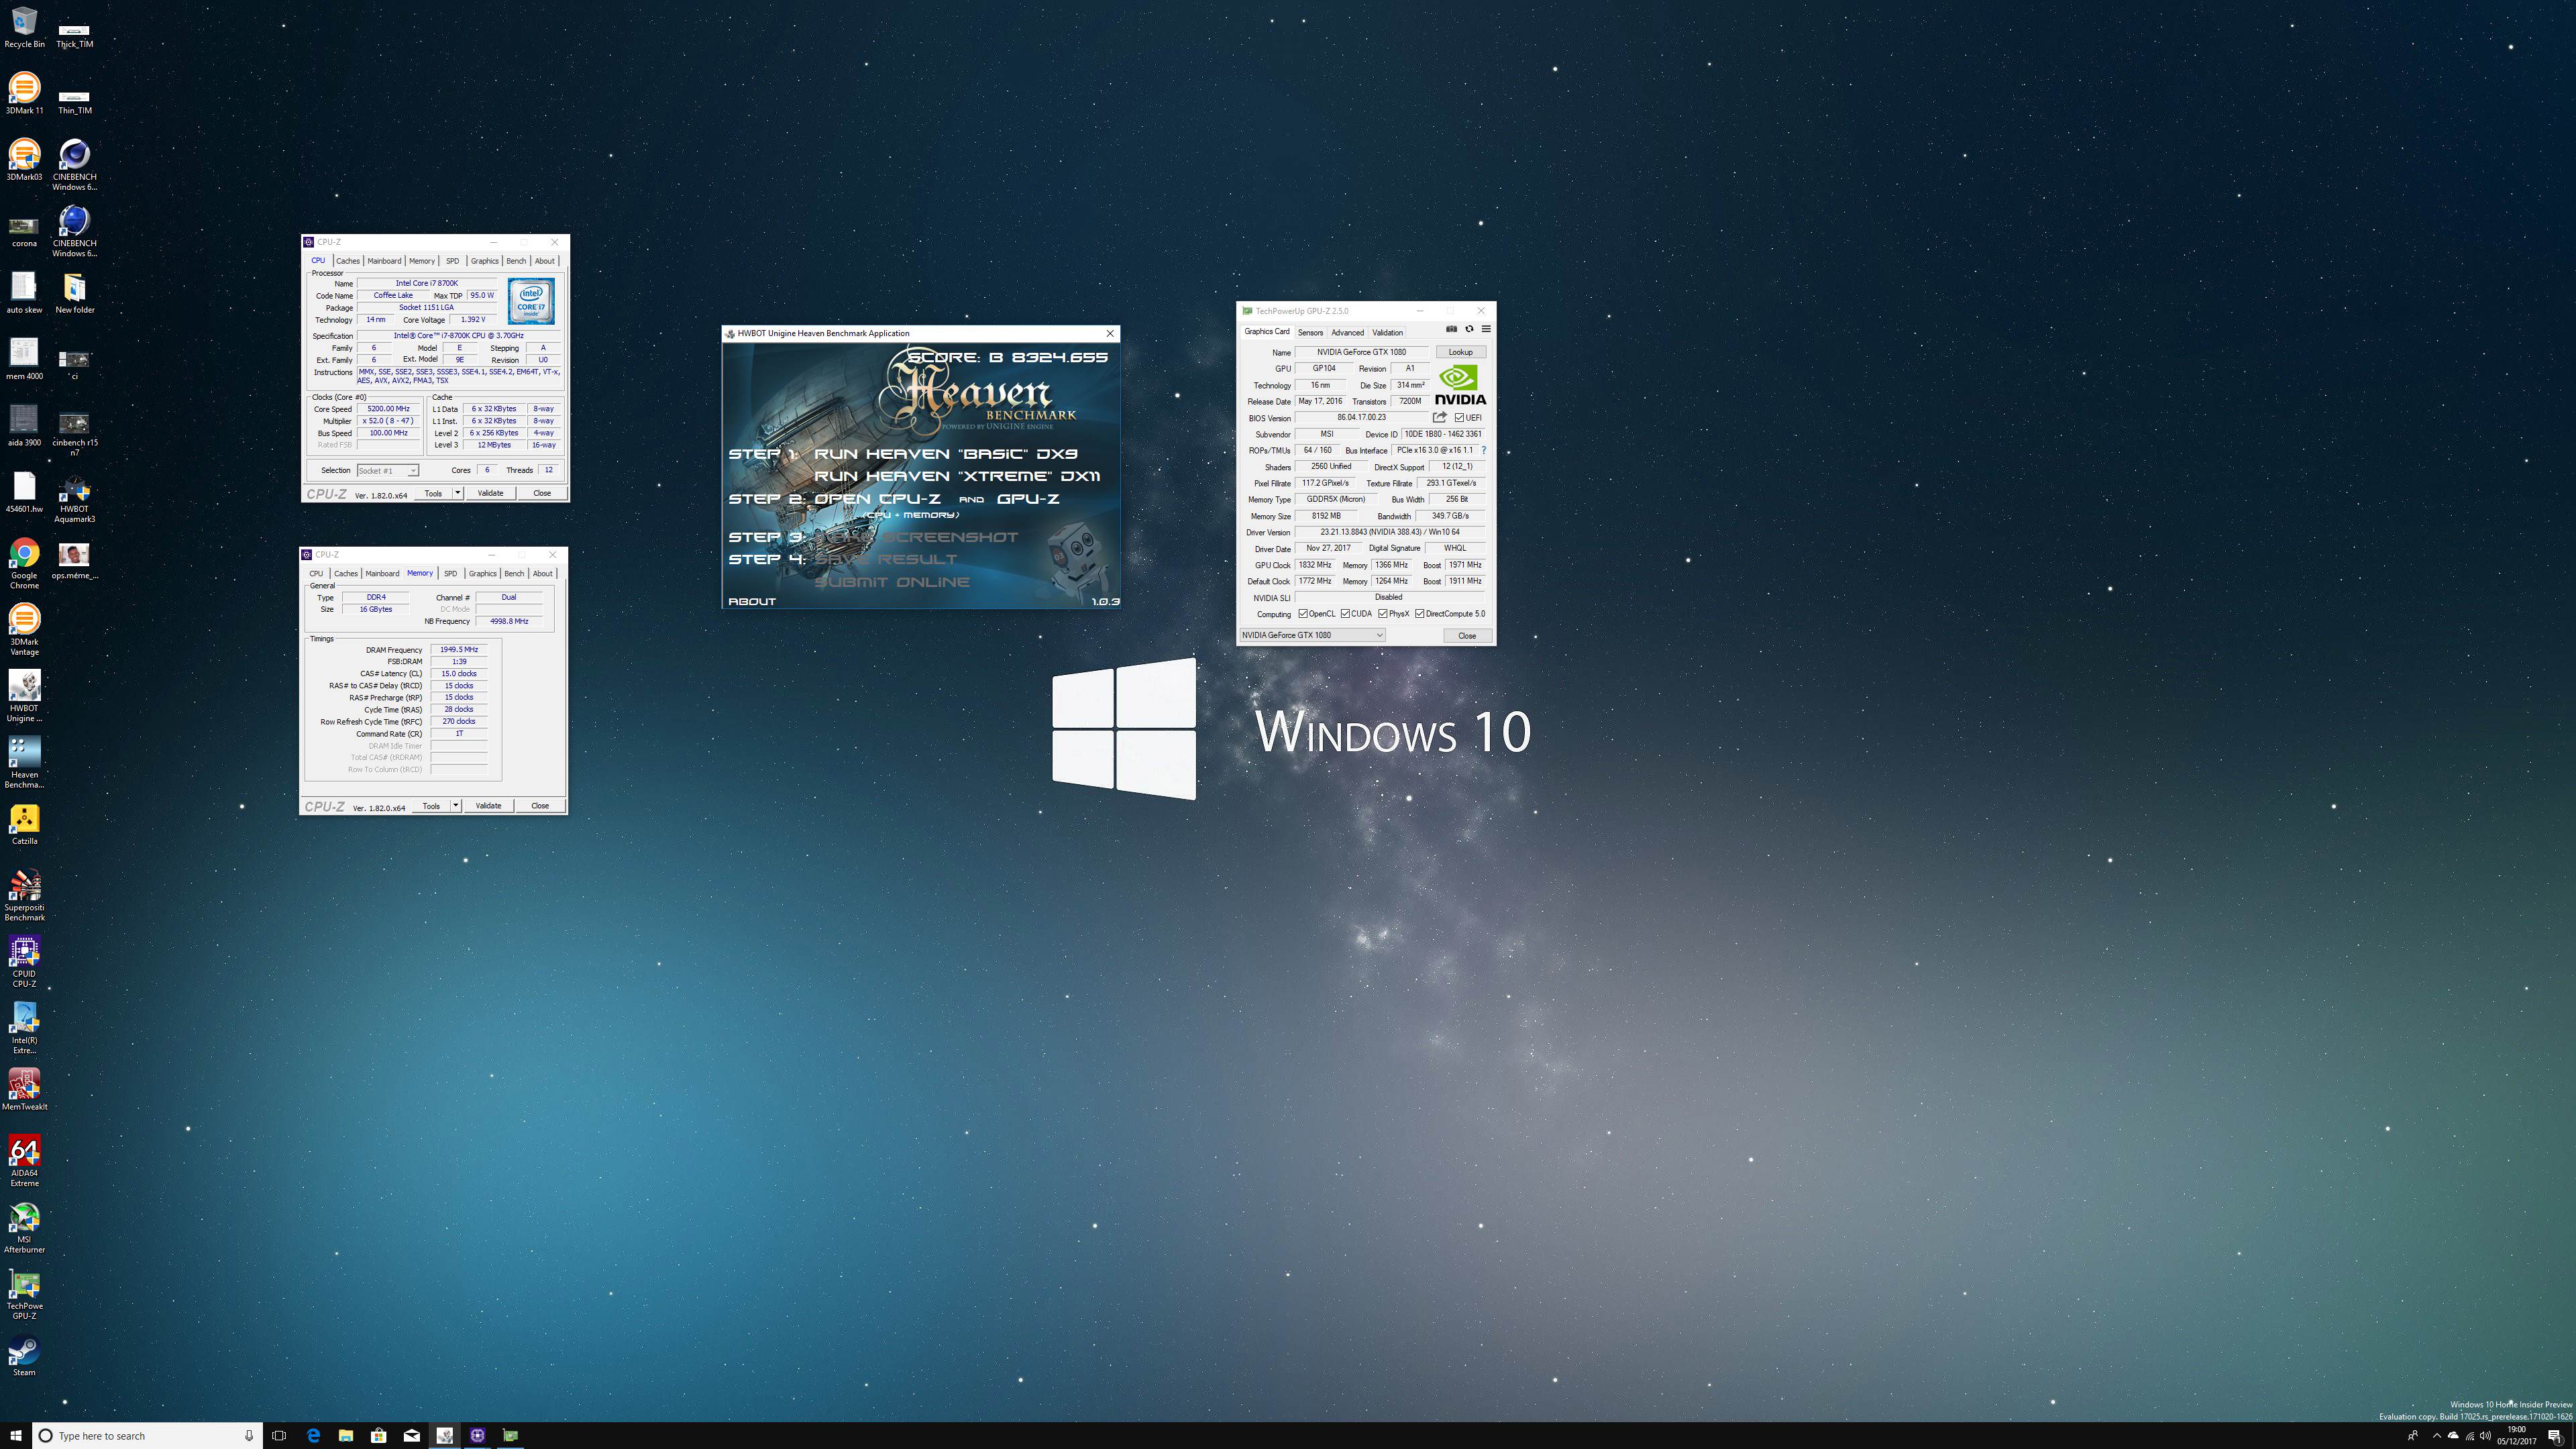2576x1449 pixels.
Task: Click the taskbar volume speaker icon
Action: point(2485,1435)
